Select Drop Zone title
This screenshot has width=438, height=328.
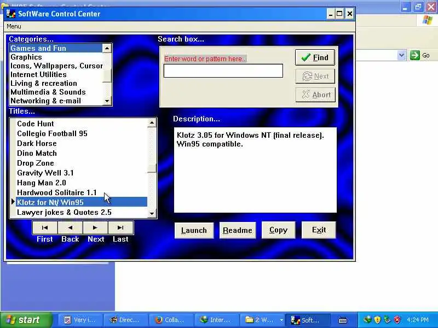tap(81, 163)
